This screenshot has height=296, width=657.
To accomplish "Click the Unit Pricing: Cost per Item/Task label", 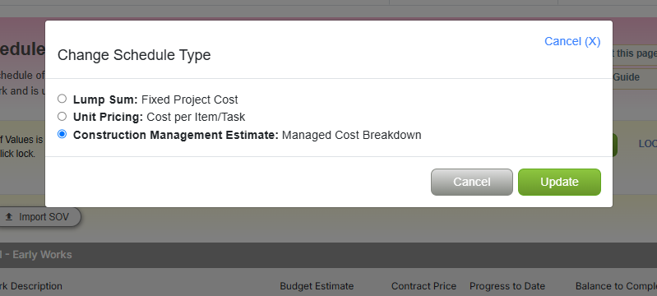I will pos(159,117).
